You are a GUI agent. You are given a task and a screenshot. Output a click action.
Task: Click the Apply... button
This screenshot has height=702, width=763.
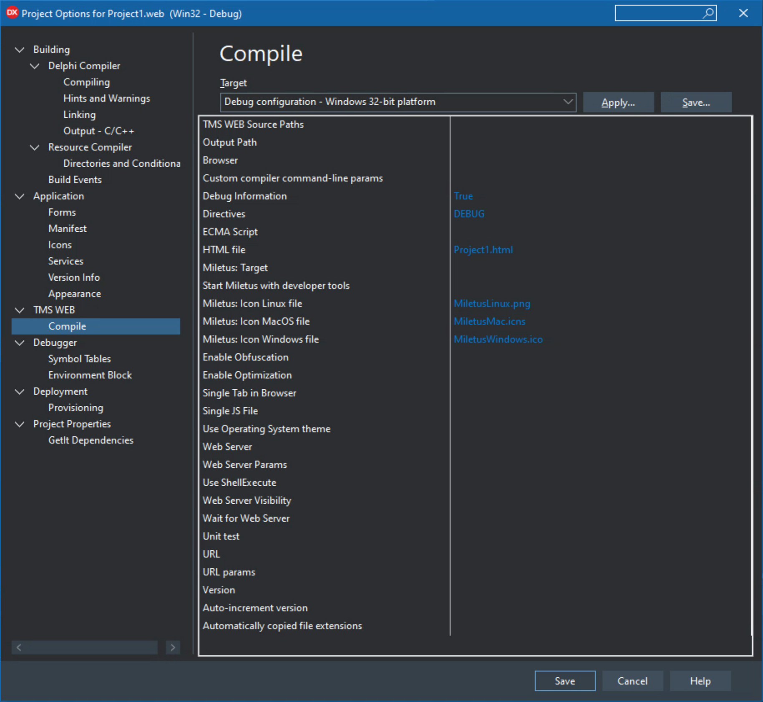(618, 103)
